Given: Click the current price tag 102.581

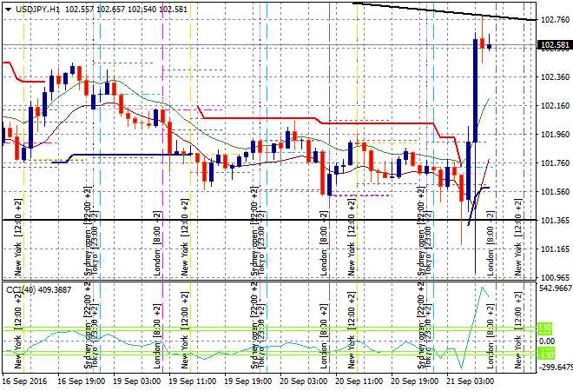Looking at the screenshot, I should (554, 45).
